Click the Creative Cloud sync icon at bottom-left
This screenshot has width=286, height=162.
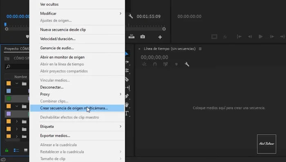click(x=3, y=160)
